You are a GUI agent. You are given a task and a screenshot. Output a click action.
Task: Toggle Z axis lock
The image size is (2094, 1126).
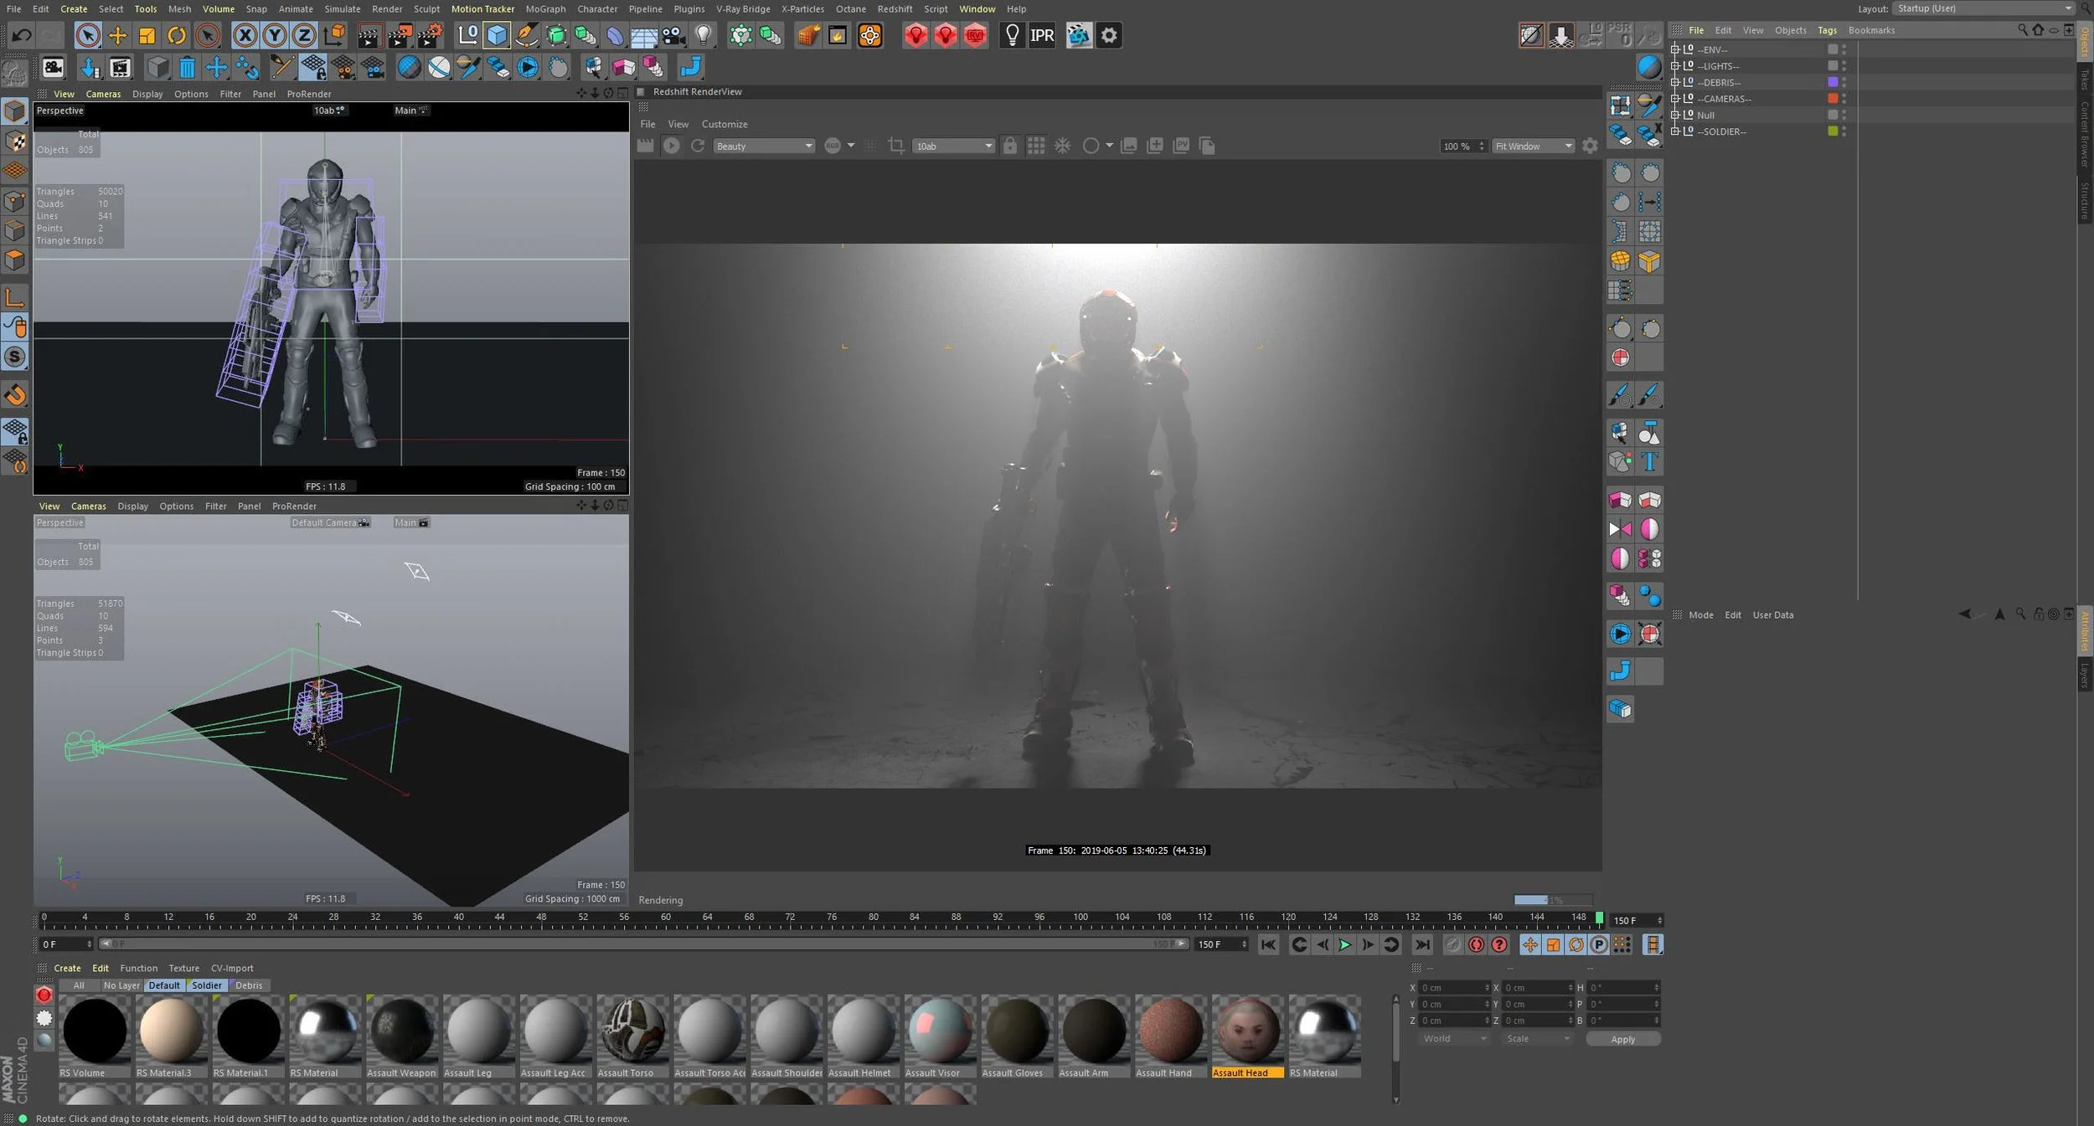point(303,35)
